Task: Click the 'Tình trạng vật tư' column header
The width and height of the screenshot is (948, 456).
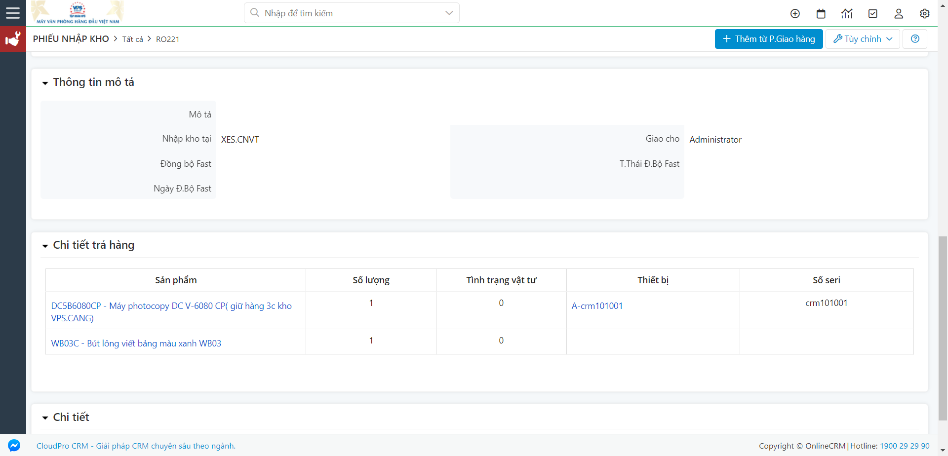Action: pos(501,280)
